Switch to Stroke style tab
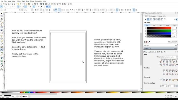The height and width of the screenshot is (100, 178). pos(162,16)
